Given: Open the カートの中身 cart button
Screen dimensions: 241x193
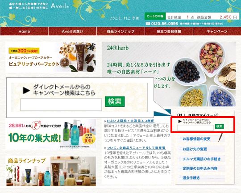Looking at the screenshot, I should [155, 17].
